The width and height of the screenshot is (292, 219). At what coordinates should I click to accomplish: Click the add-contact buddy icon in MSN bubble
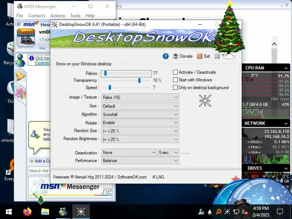35,134
